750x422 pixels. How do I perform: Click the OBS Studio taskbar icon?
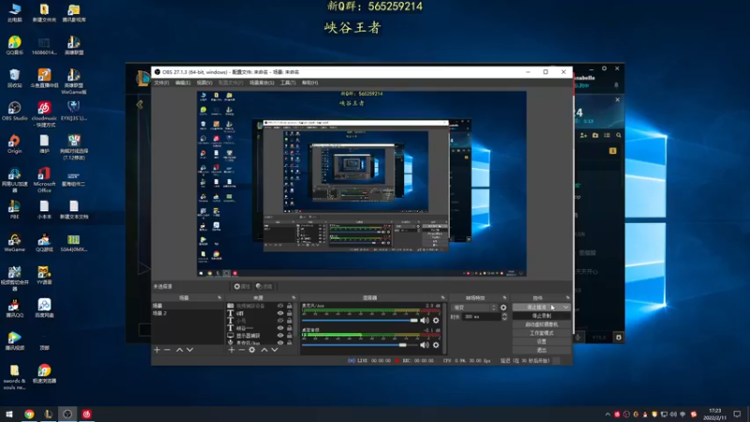click(x=67, y=414)
